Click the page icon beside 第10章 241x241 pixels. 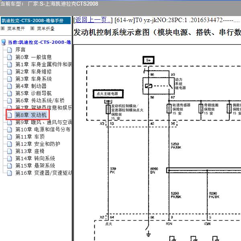tap(10, 129)
